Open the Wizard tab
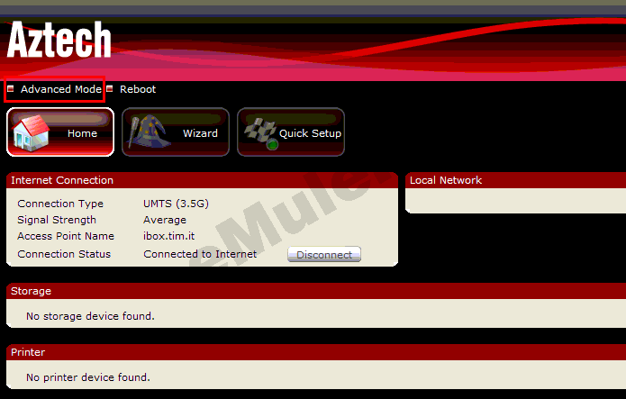This screenshot has height=399, width=626. 176,131
